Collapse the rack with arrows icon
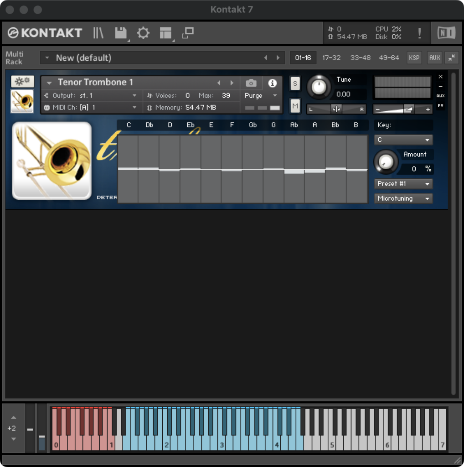Viewport: 464px width, 467px height. pos(452,57)
